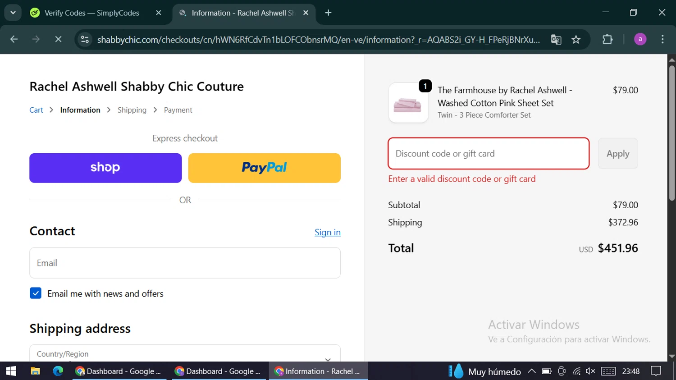Open the Chrome profile avatar
This screenshot has width=676, height=380.
pyautogui.click(x=640, y=40)
